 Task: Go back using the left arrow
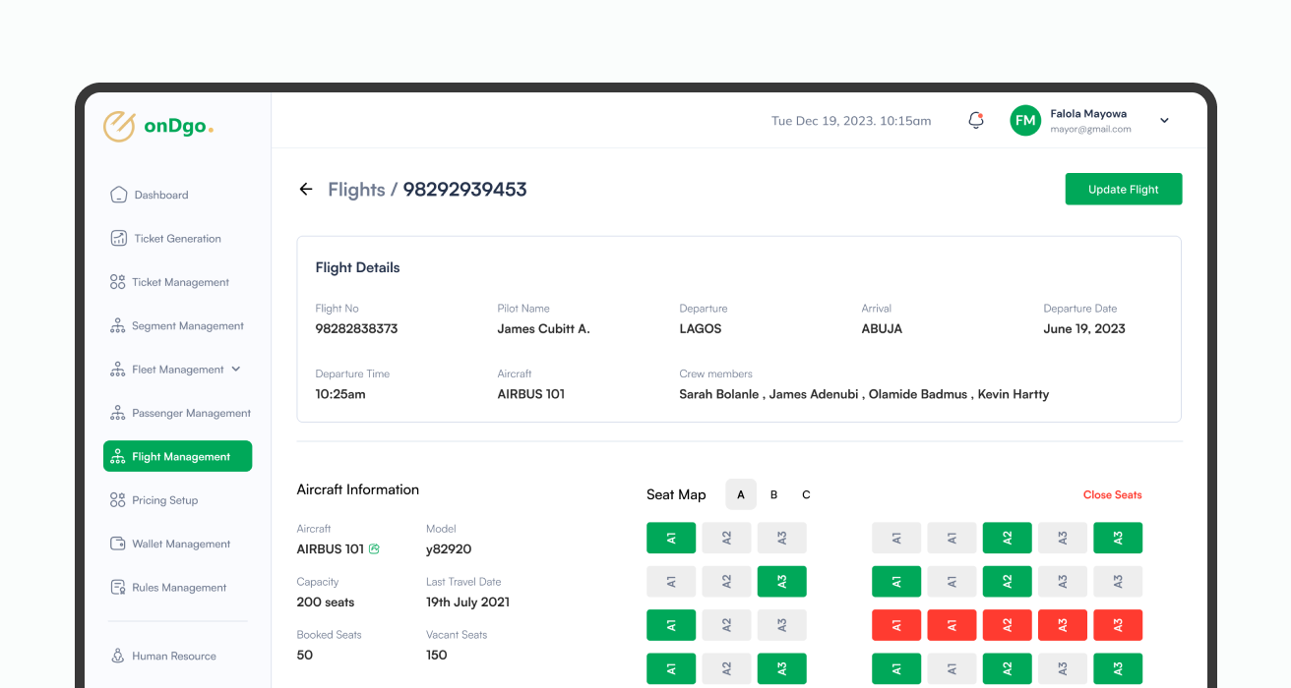pos(306,189)
